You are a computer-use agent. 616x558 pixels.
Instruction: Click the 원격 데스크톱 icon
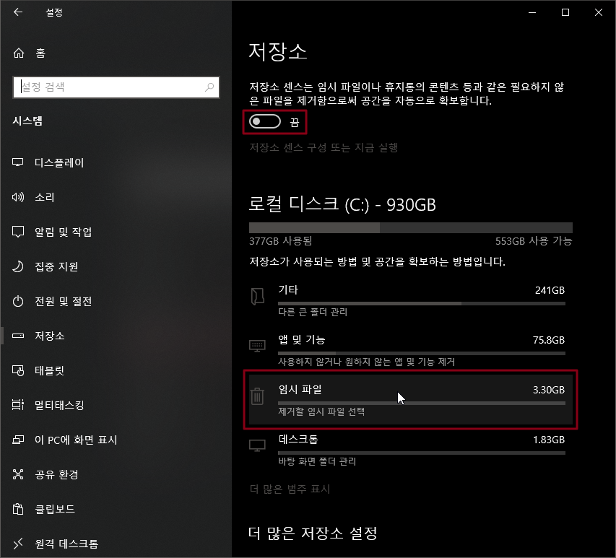[x=18, y=544]
